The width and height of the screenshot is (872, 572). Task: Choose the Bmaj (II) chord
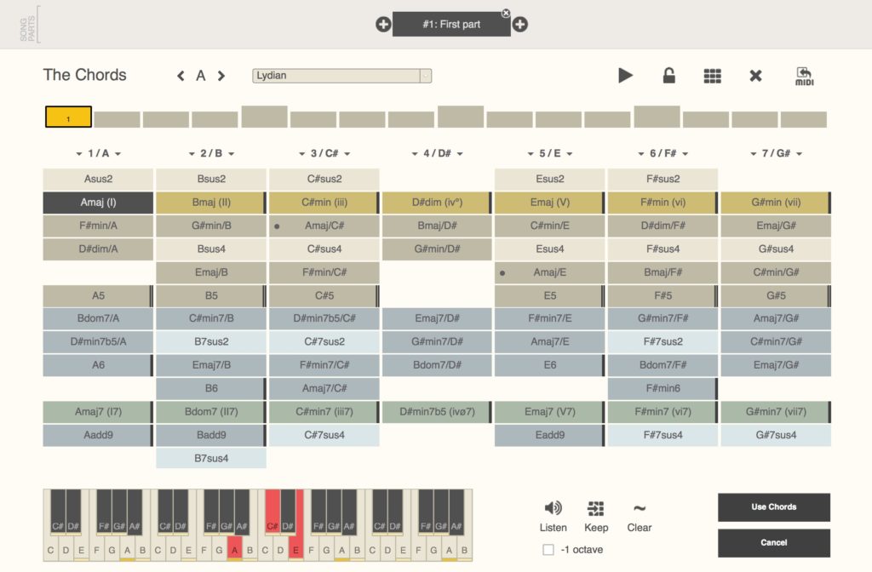click(211, 203)
